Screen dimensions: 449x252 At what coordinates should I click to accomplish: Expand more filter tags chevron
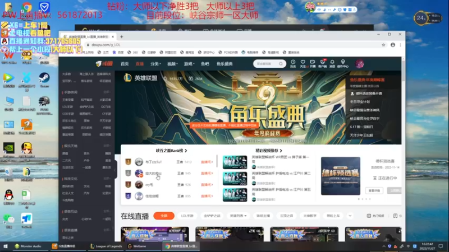(x=350, y=216)
